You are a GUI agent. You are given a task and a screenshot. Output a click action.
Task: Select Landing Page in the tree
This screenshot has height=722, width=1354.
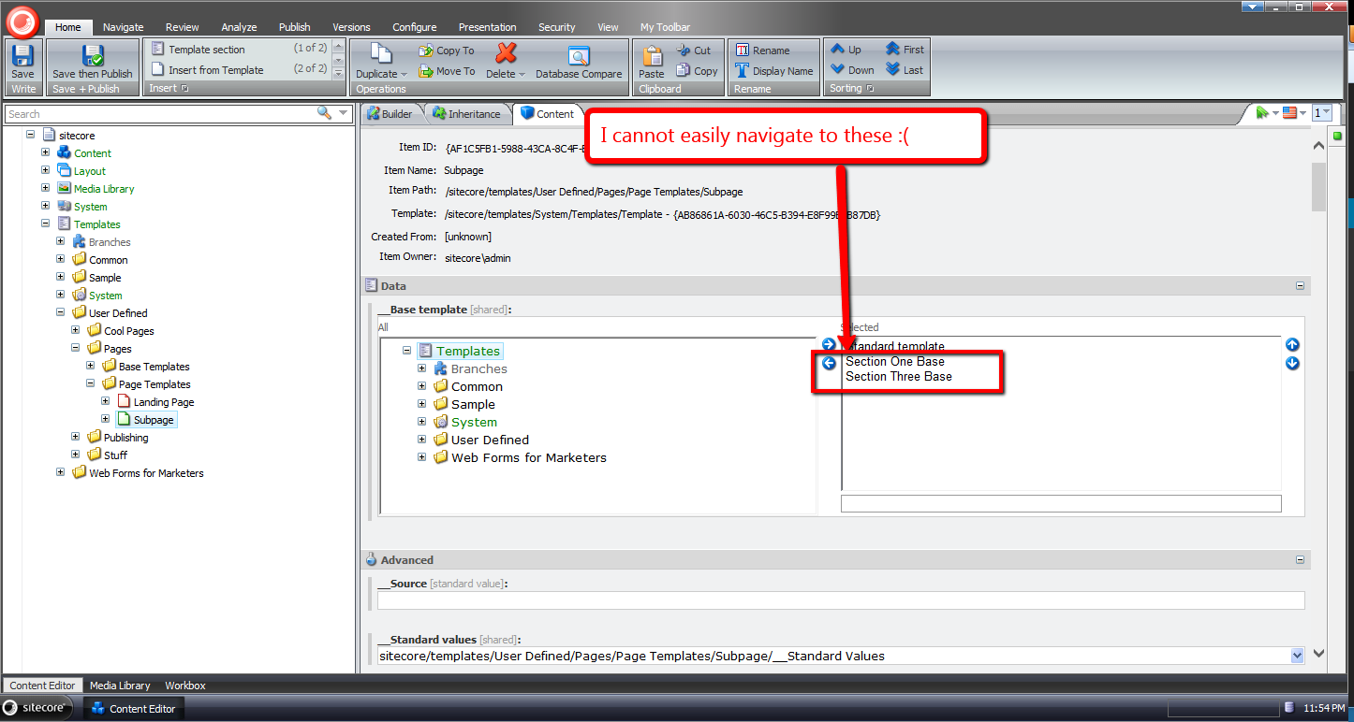164,402
